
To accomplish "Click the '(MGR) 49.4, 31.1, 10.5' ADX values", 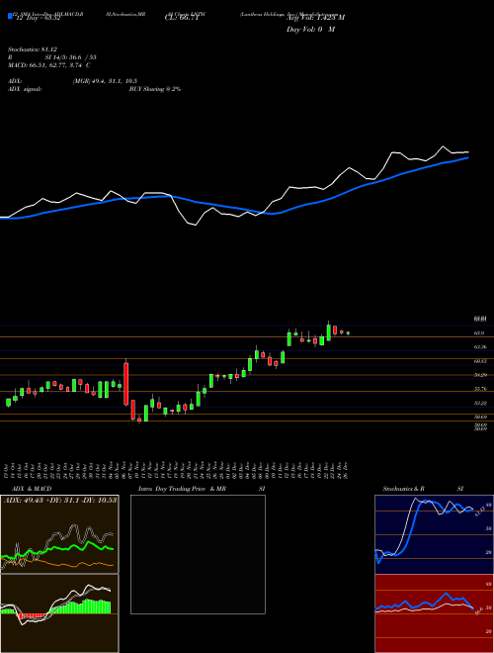I will point(105,81).
